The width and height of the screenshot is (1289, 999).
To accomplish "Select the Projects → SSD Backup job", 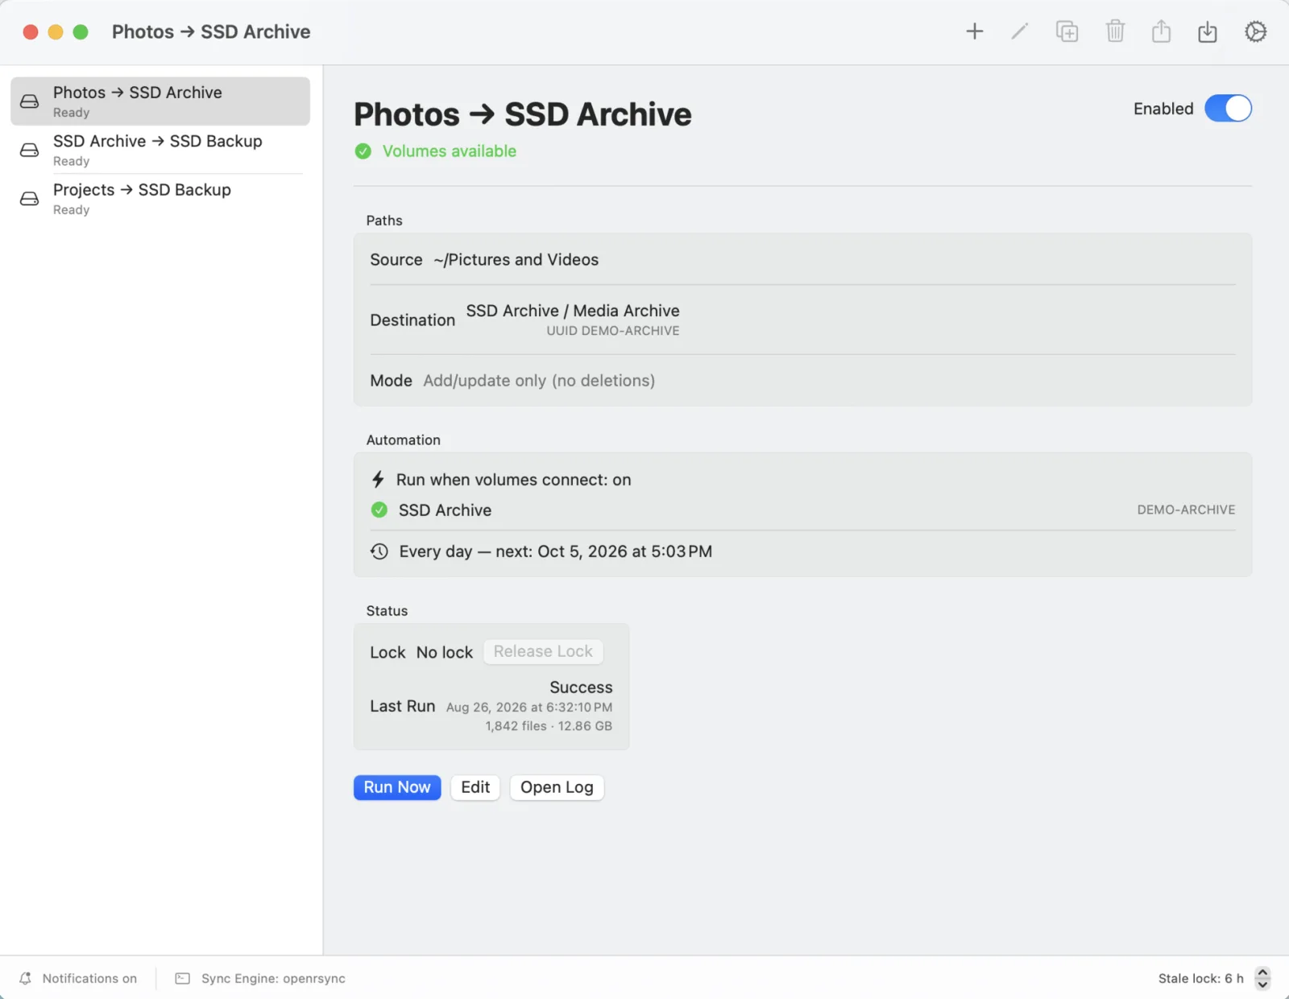I will click(160, 198).
